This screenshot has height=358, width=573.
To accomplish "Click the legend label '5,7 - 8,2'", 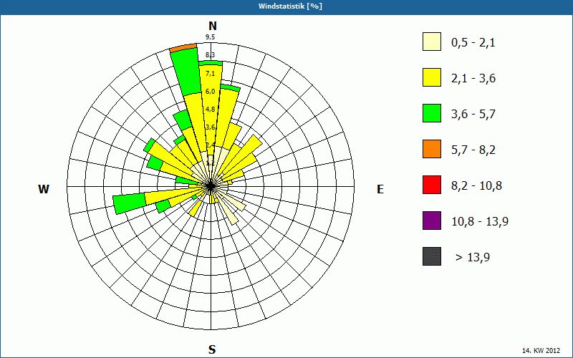I will tap(473, 150).
